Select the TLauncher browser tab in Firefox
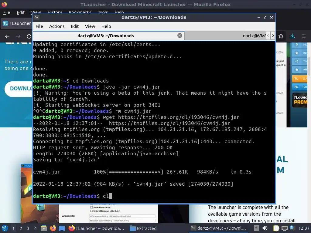The width and height of the screenshot is (311, 233). pos(17,23)
